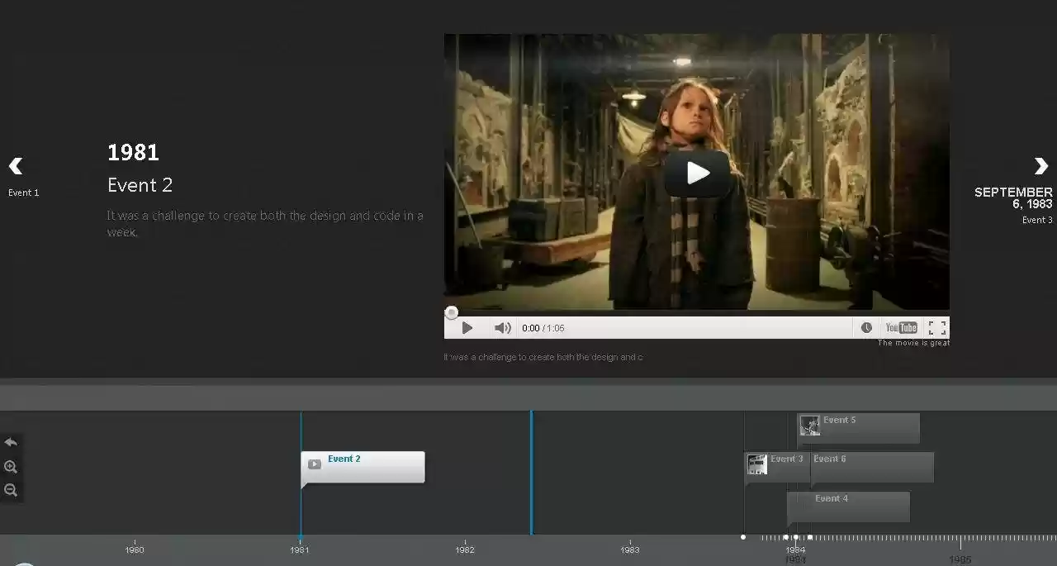The image size is (1057, 566).
Task: Click the 1984 year label on timeline
Action: pos(794,549)
